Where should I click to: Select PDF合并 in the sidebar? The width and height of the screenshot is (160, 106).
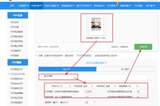click(14, 22)
